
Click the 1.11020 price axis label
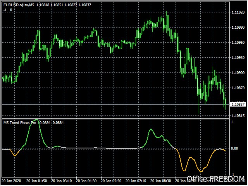238,12
